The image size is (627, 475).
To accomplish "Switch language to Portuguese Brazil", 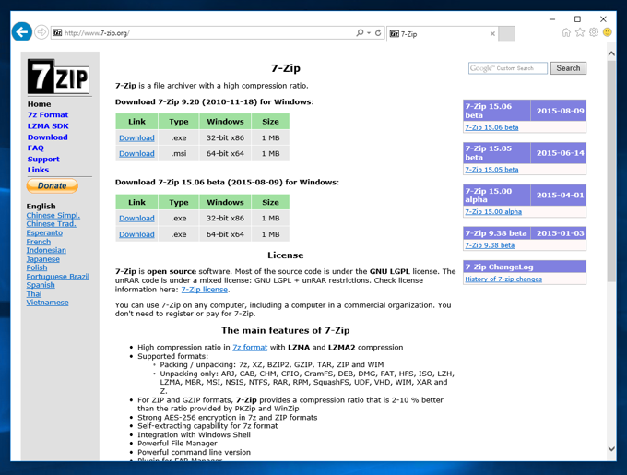I will pyautogui.click(x=58, y=277).
